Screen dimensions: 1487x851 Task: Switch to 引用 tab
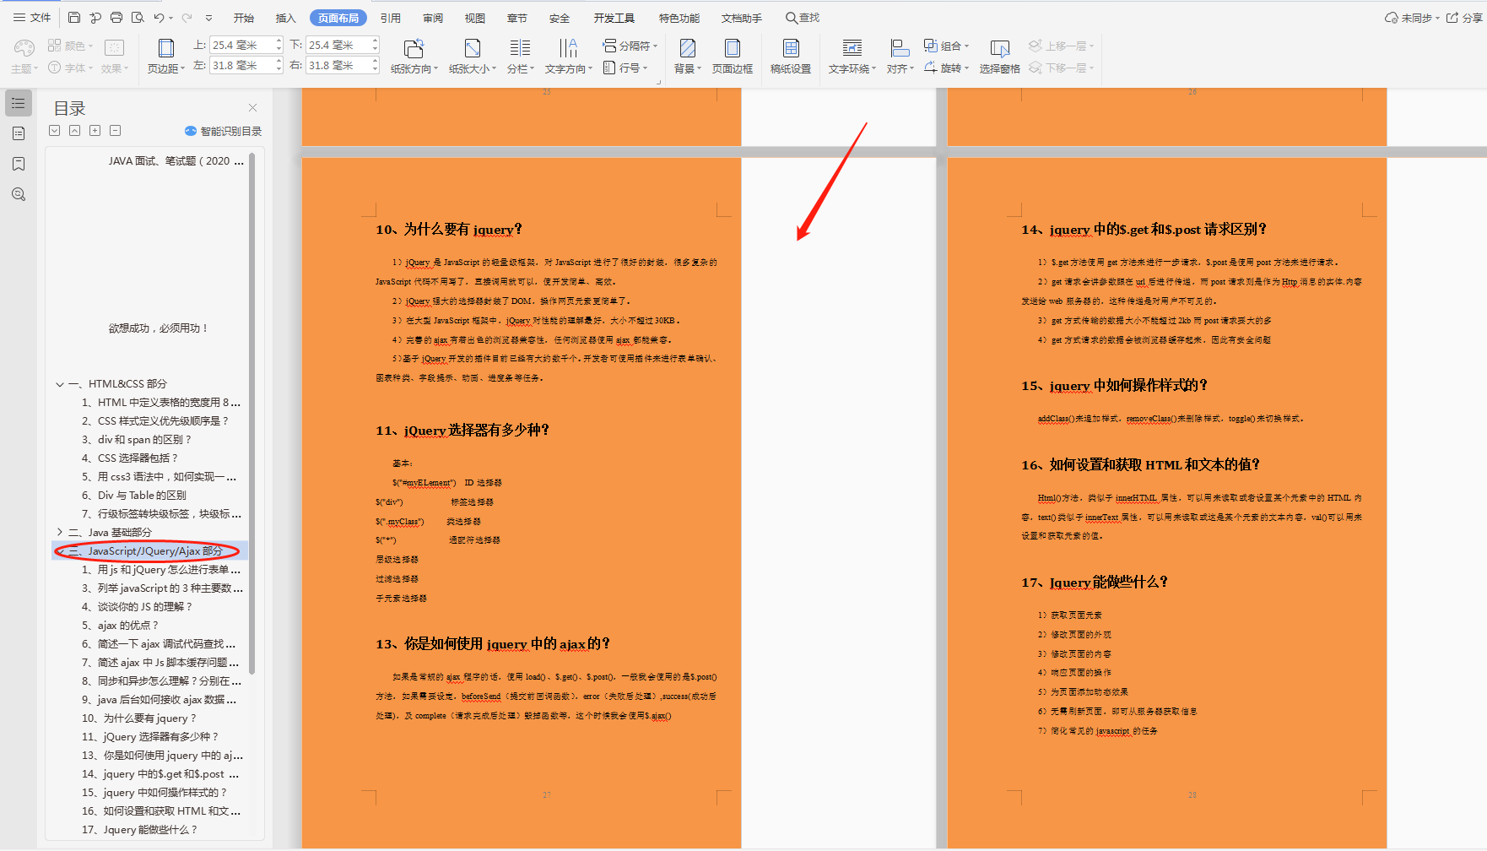click(391, 18)
